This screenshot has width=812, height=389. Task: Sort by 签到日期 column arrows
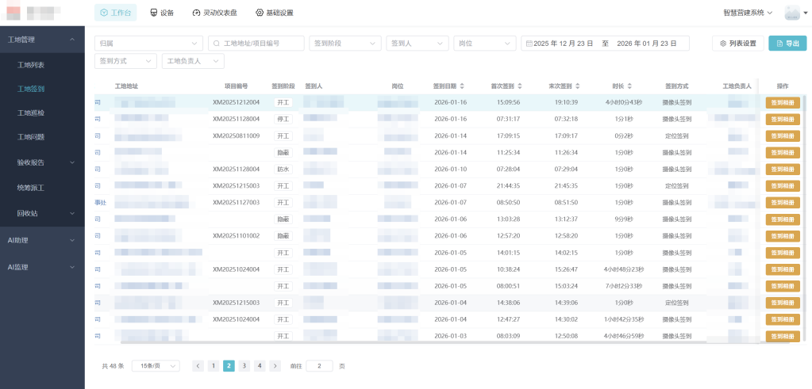pos(462,86)
